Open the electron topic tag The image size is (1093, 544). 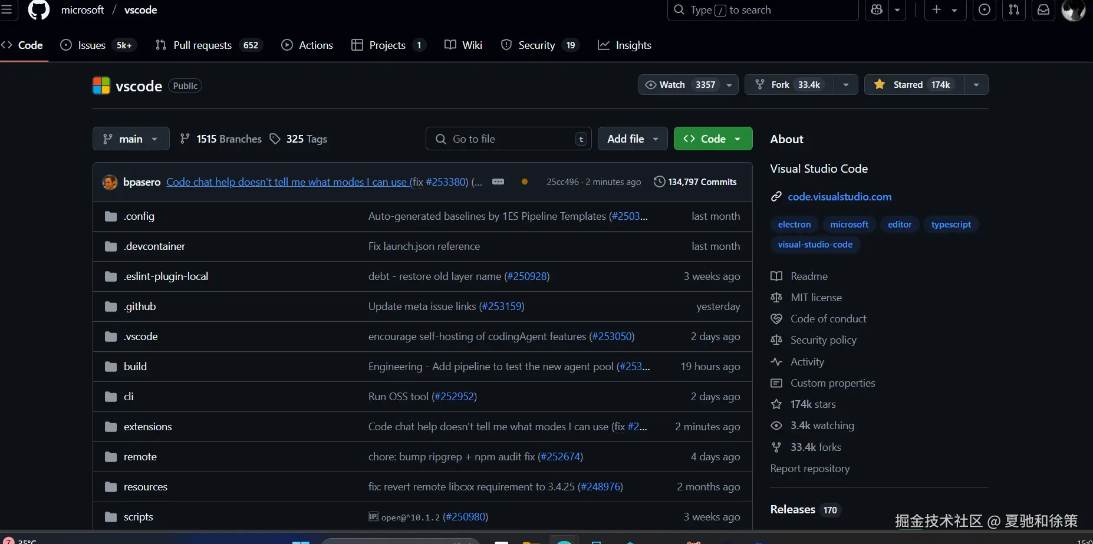794,225
